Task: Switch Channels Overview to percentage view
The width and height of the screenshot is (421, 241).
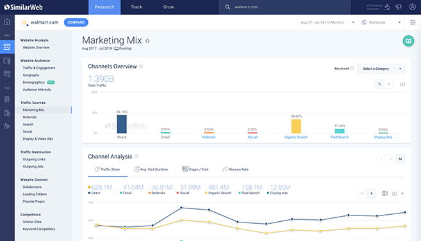Action: 379,84
